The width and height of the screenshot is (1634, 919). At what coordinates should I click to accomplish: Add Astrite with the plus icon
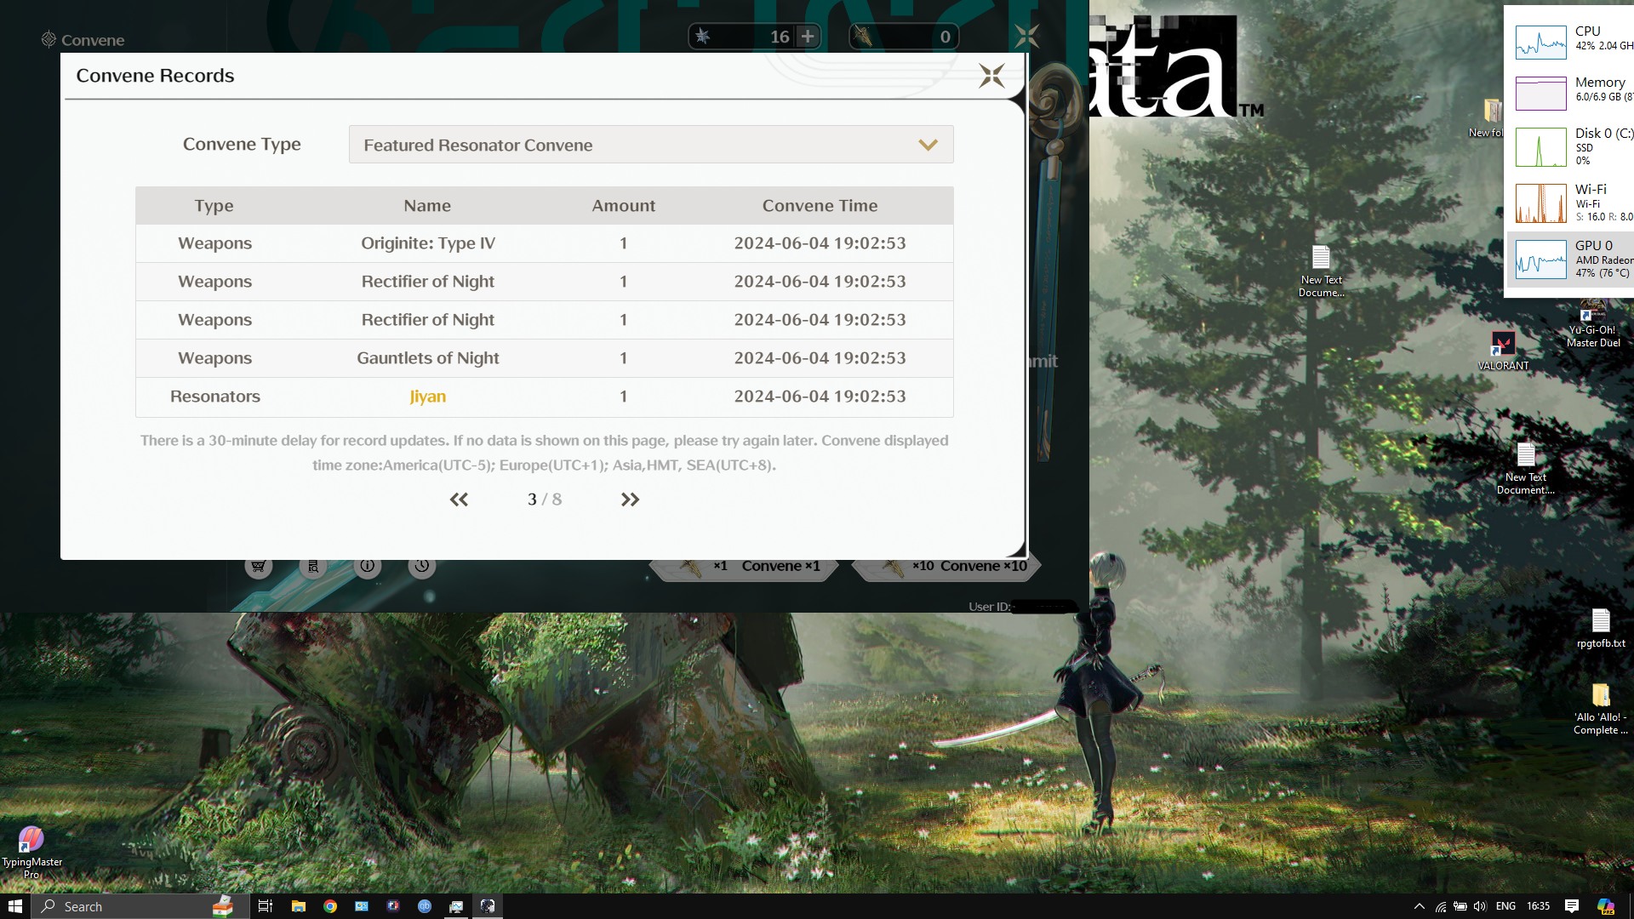[x=808, y=36]
